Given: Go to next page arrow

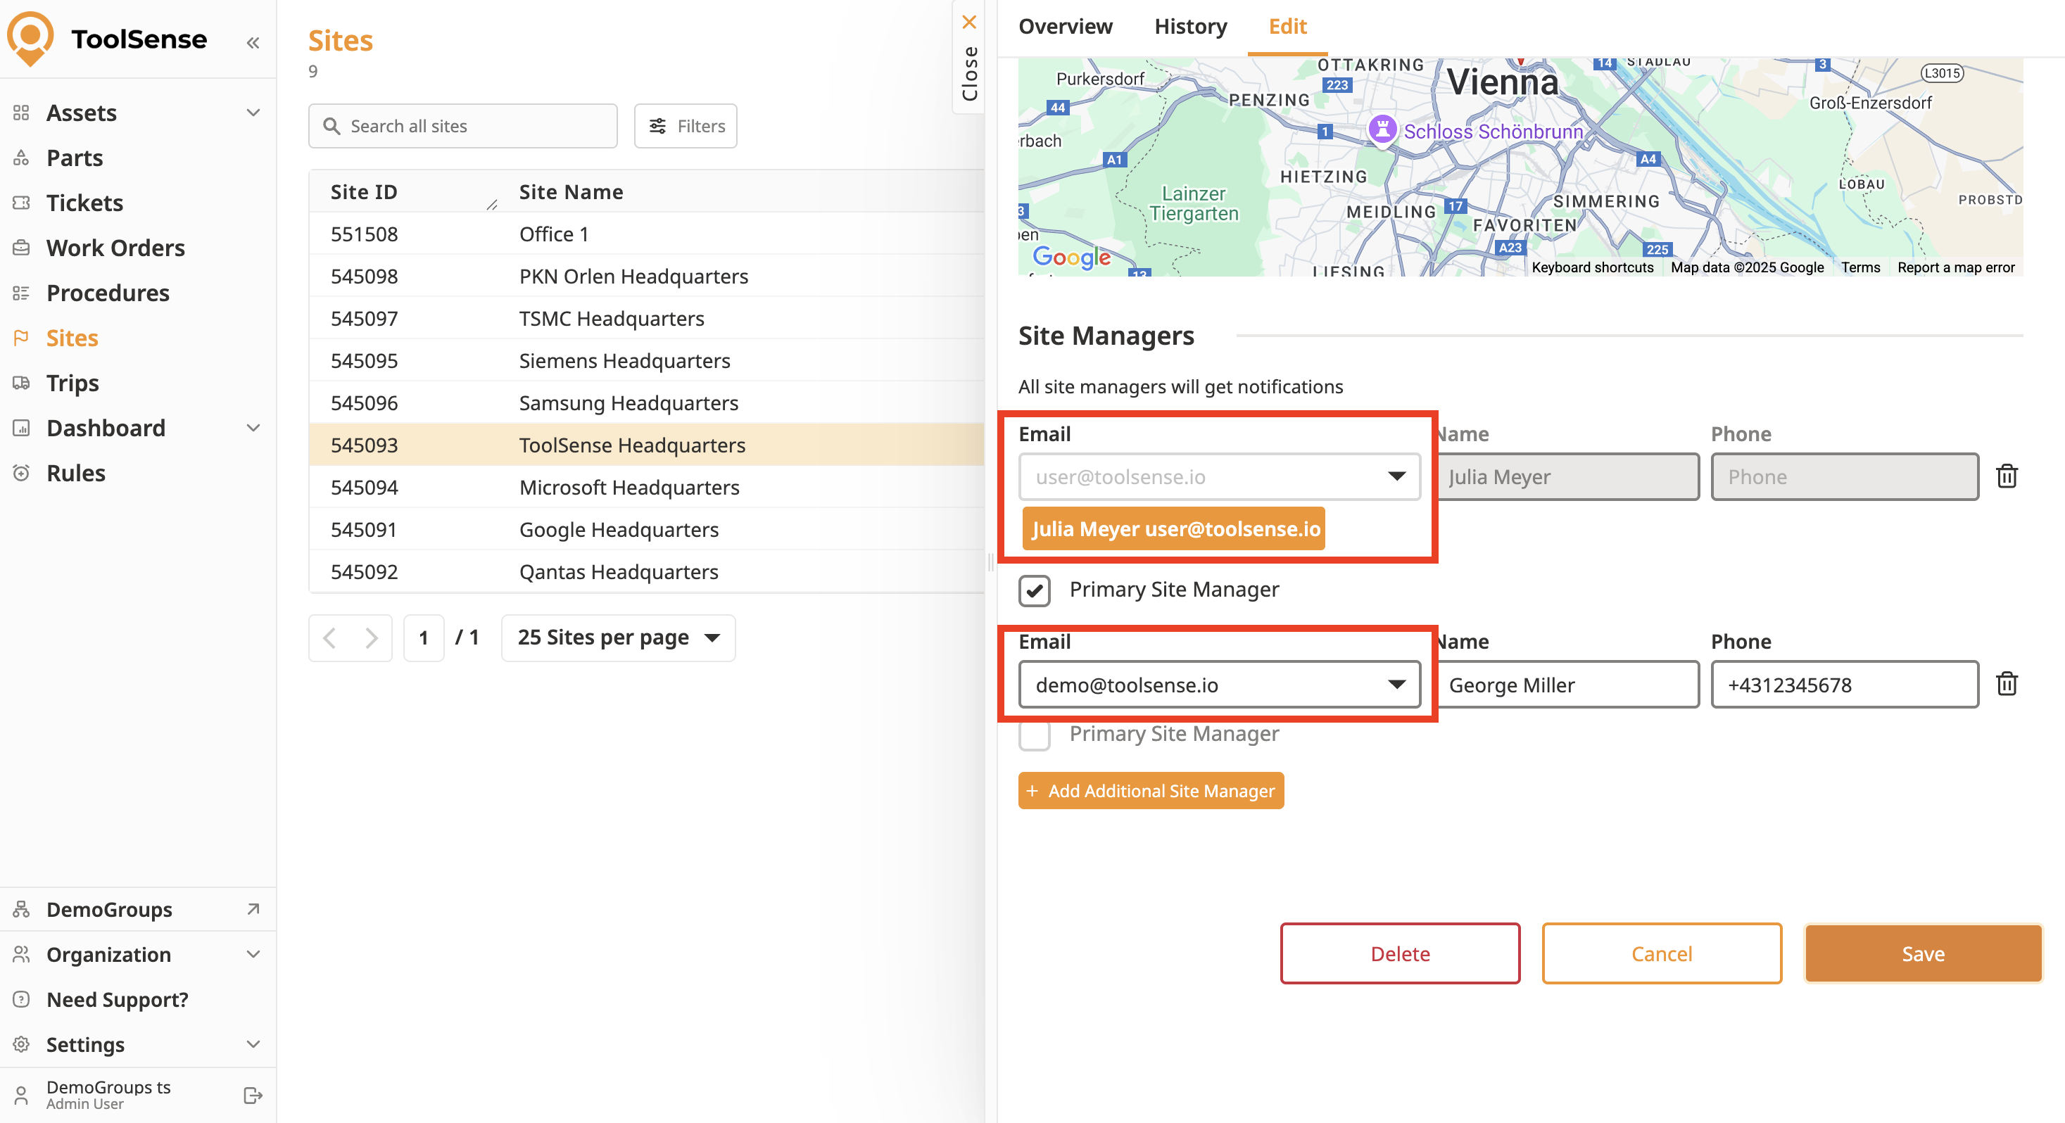Looking at the screenshot, I should (x=370, y=637).
